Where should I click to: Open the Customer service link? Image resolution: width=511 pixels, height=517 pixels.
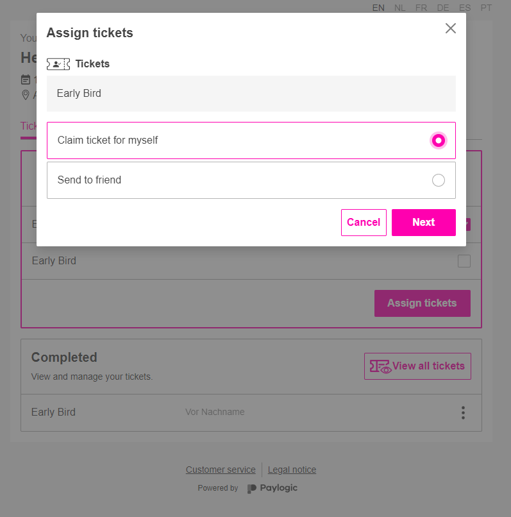click(x=221, y=470)
